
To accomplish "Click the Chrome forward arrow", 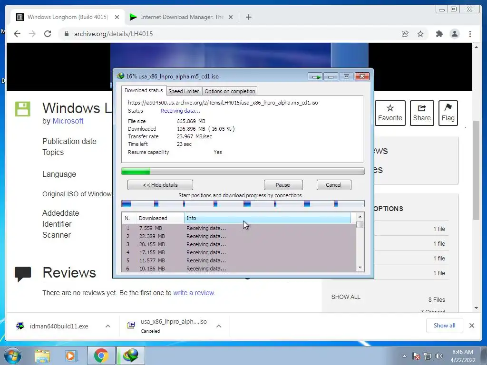I will 32,34.
